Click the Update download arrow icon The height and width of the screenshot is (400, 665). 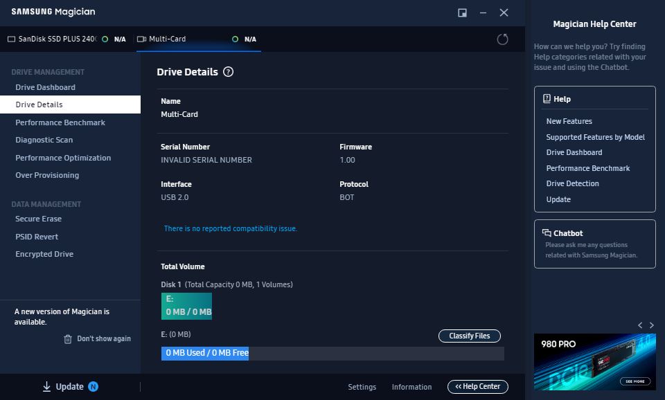[x=46, y=386]
